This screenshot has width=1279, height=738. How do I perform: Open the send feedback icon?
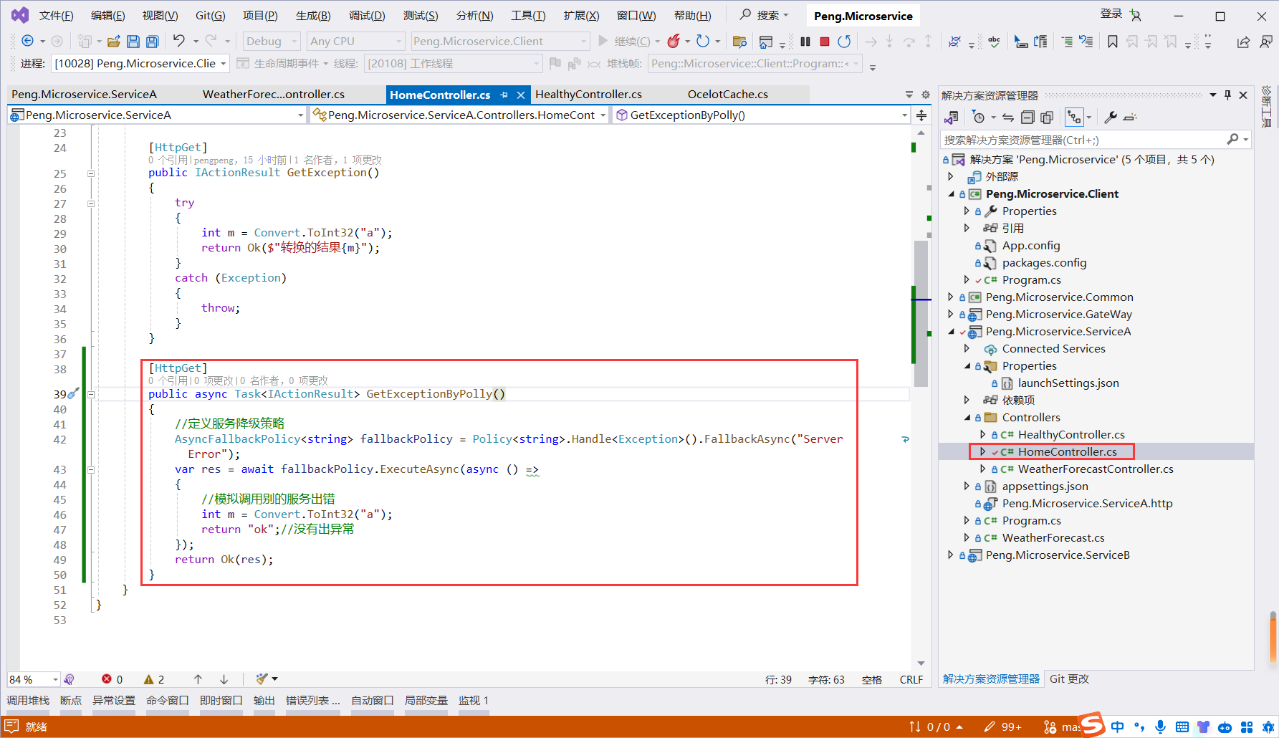tap(1266, 42)
